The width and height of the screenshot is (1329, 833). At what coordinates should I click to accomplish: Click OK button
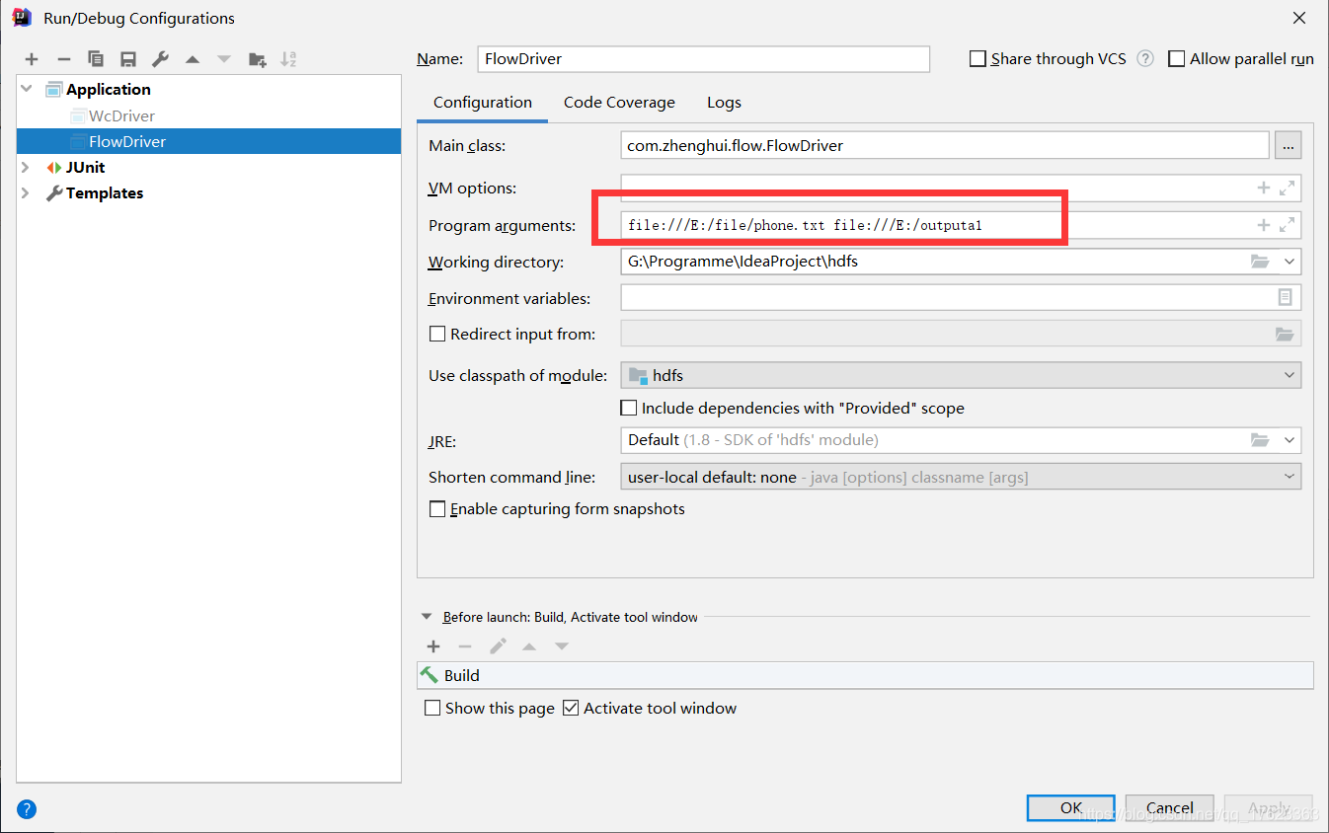pyautogui.click(x=1071, y=807)
